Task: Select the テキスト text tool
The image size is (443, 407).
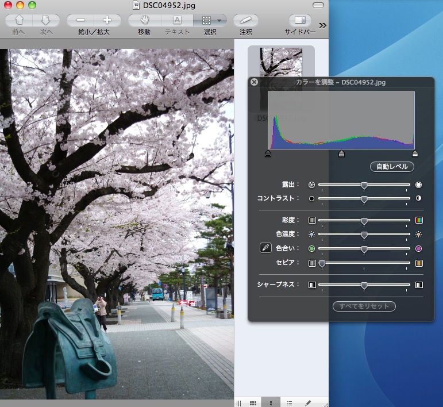Action: [177, 20]
